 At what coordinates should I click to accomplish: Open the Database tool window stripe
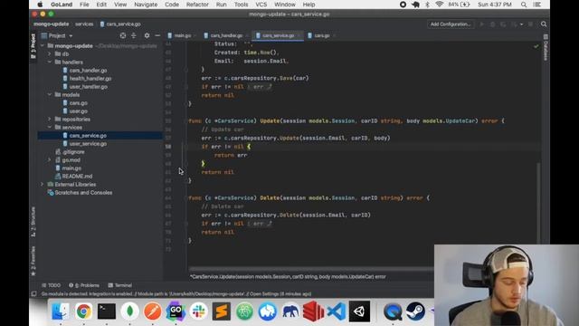[x=546, y=47]
